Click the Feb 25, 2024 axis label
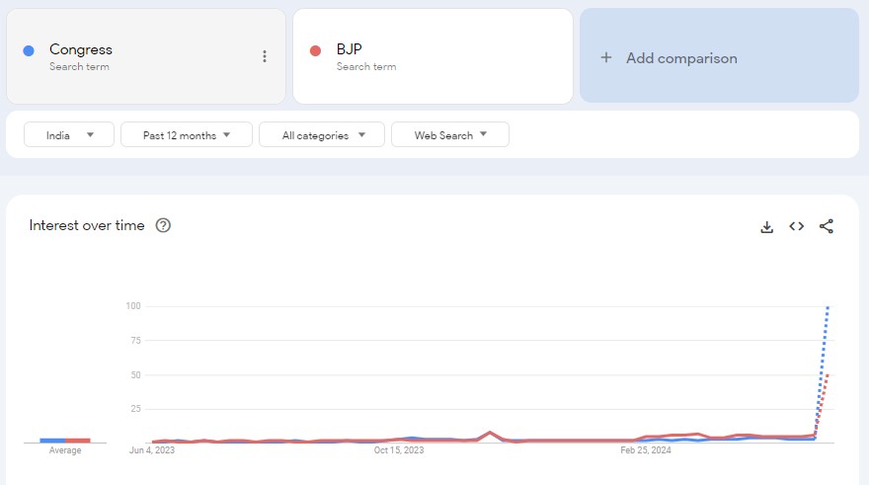Image resolution: width=869 pixels, height=485 pixels. point(645,450)
